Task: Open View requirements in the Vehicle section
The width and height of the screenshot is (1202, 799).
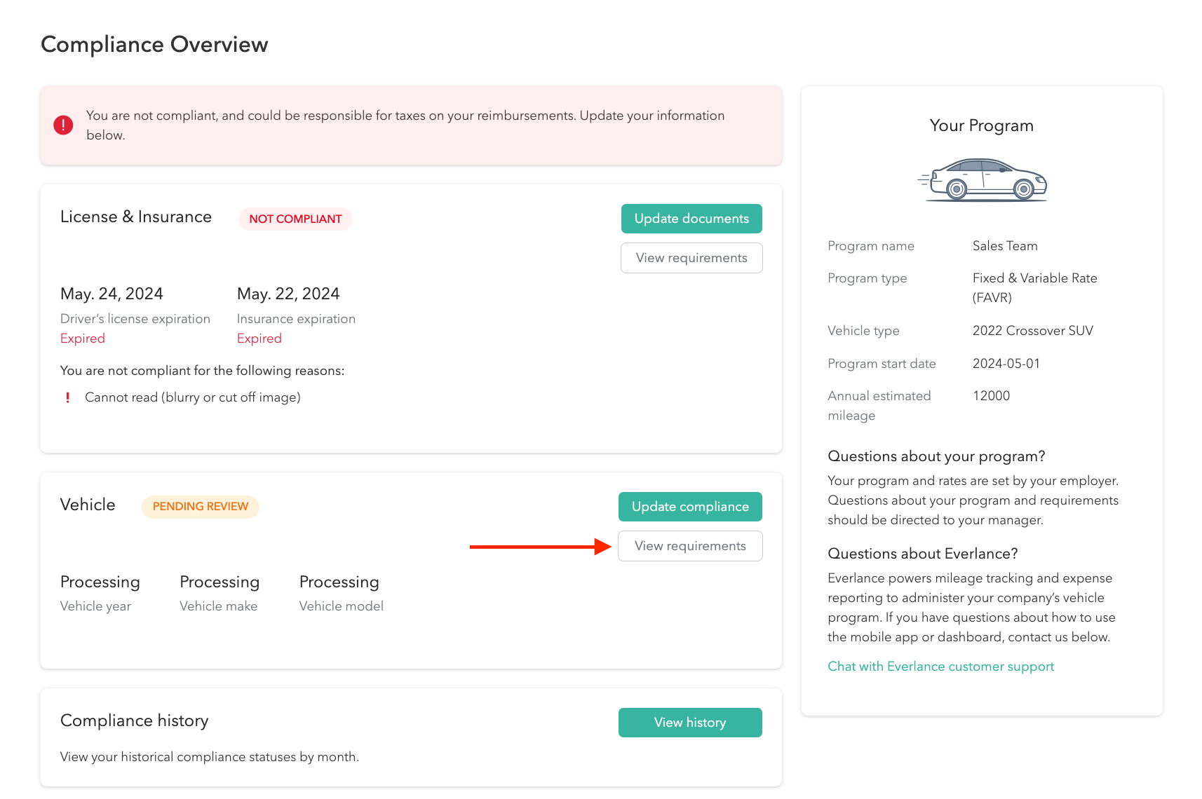Action: pyautogui.click(x=689, y=546)
